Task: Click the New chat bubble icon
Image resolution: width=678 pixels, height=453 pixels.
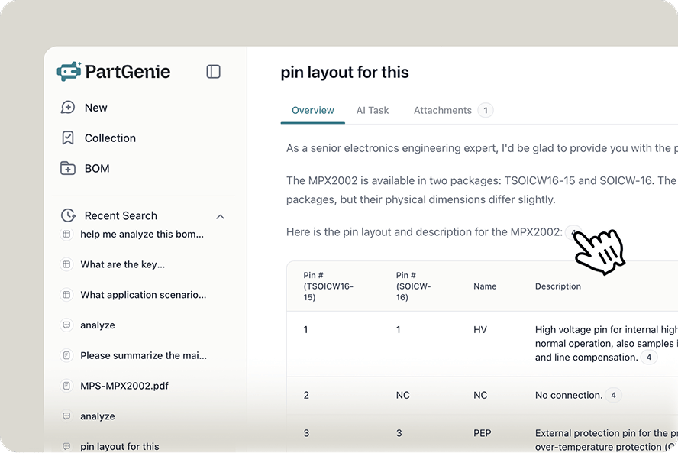Action: pos(67,107)
